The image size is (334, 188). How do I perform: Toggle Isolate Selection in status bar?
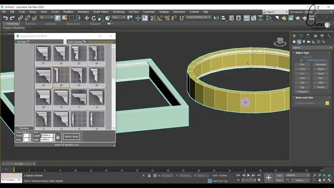[143, 175]
